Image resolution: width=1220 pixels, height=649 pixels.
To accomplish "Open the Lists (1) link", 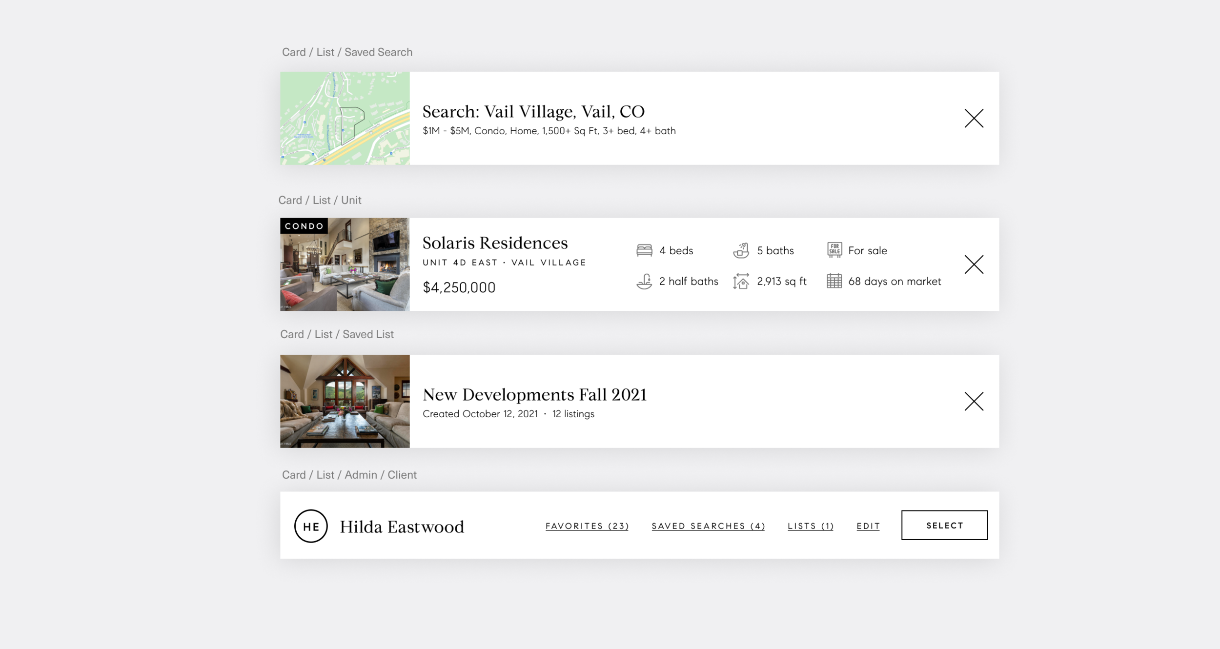I will pyautogui.click(x=811, y=526).
